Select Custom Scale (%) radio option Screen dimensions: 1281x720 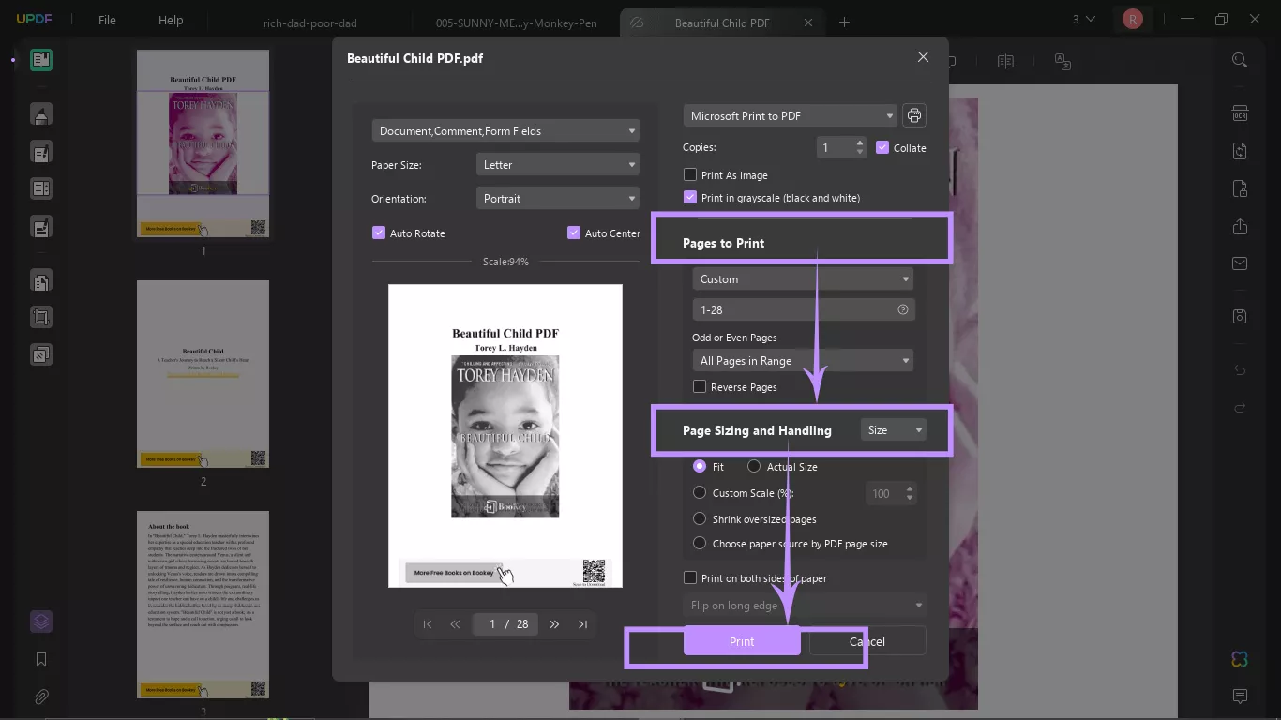tap(700, 492)
